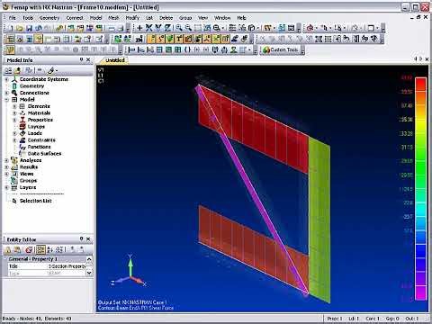Click red shape icon in Select toolbar
The width and height of the screenshot is (432, 324).
pyautogui.click(x=310, y=28)
